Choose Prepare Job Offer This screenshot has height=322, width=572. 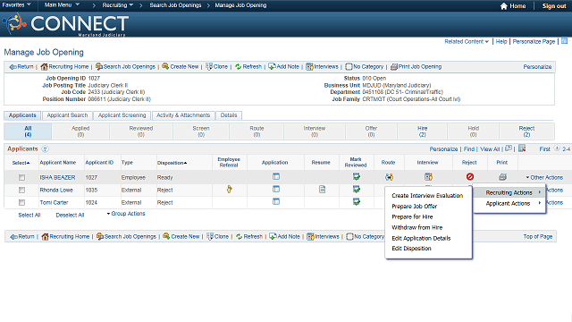pyautogui.click(x=415, y=207)
